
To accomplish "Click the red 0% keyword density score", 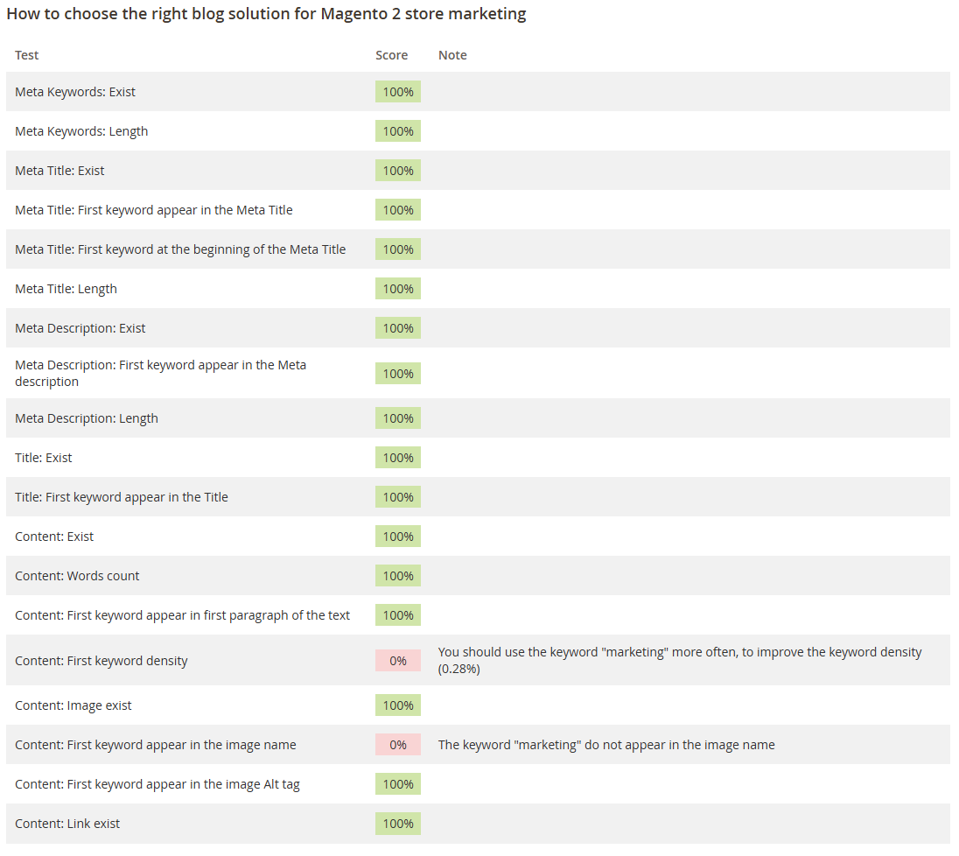I will pyautogui.click(x=398, y=661).
